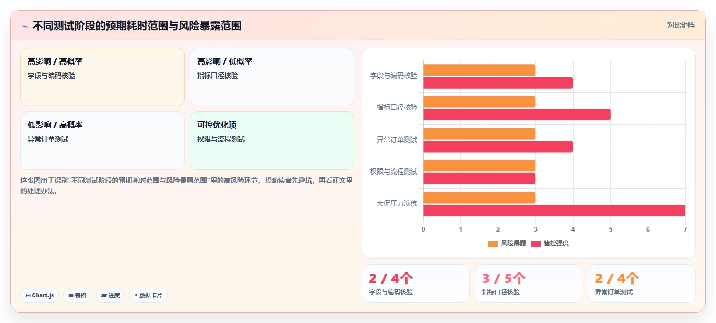The image size is (716, 323).
Task: Click the red bar for 权限与流程测试
Action: pyautogui.click(x=479, y=179)
